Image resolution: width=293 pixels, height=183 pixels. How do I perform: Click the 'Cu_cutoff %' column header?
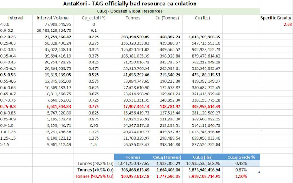click(93, 18)
